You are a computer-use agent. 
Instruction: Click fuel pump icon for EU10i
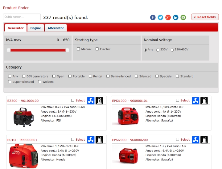click(x=99, y=140)
